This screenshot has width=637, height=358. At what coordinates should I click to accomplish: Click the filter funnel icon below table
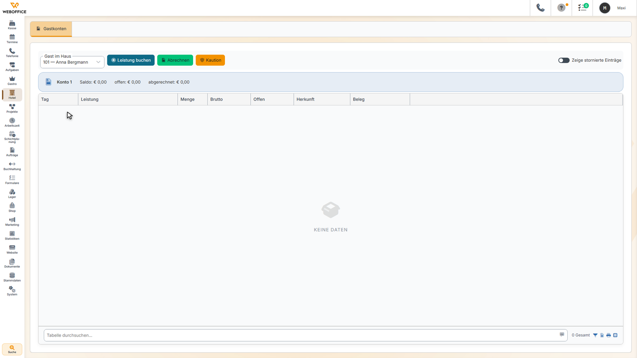[595, 335]
